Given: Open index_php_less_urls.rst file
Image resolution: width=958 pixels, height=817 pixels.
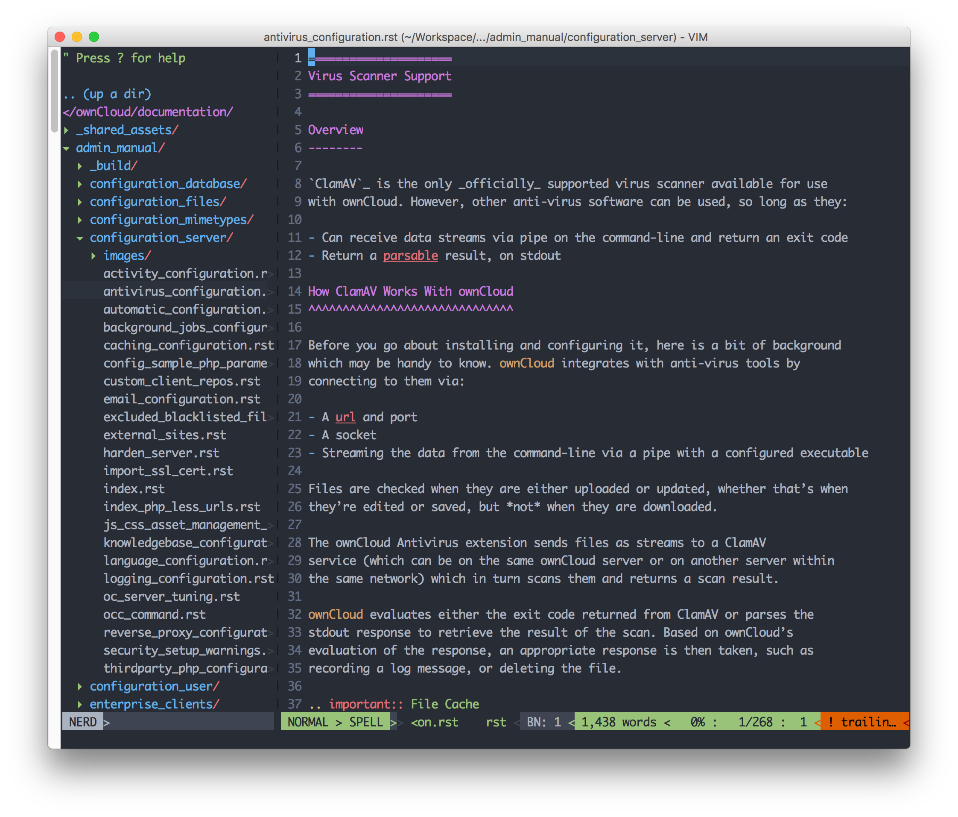Looking at the screenshot, I should click(182, 507).
